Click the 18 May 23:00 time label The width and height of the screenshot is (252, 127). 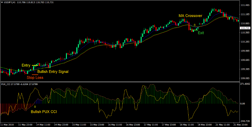pos(205,125)
